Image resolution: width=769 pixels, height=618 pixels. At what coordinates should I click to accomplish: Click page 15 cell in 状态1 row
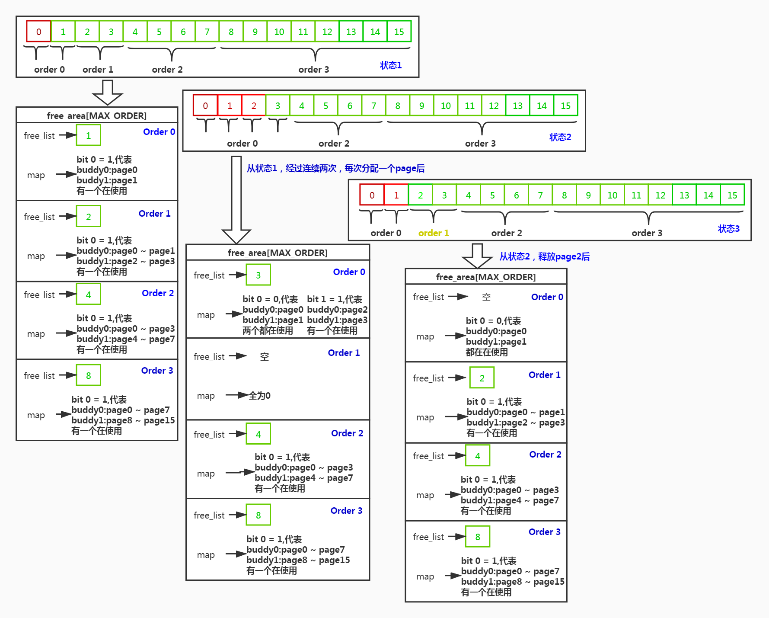pyautogui.click(x=399, y=31)
